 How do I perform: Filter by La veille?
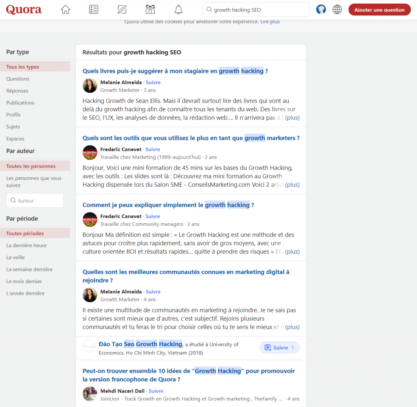coord(15,257)
